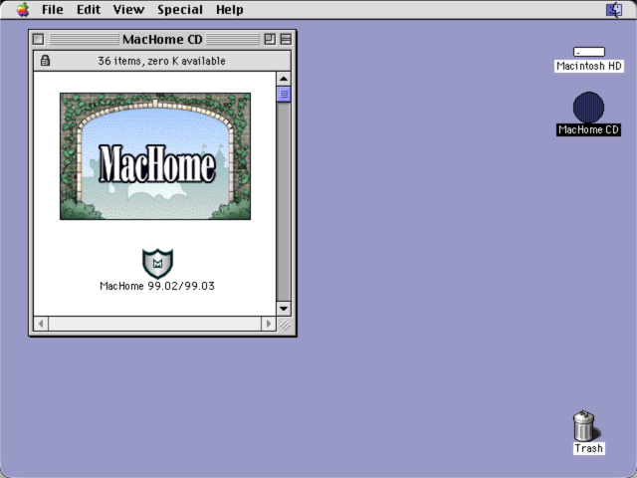Collapse the MacHome CD window with windowshade box
This screenshot has width=637, height=478.
point(286,39)
